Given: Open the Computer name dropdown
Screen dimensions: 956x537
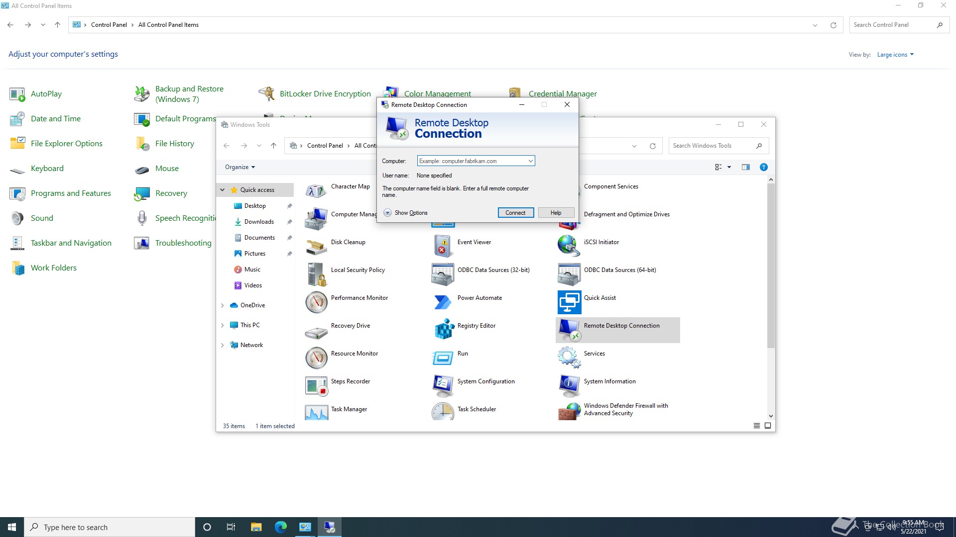Looking at the screenshot, I should [x=530, y=161].
